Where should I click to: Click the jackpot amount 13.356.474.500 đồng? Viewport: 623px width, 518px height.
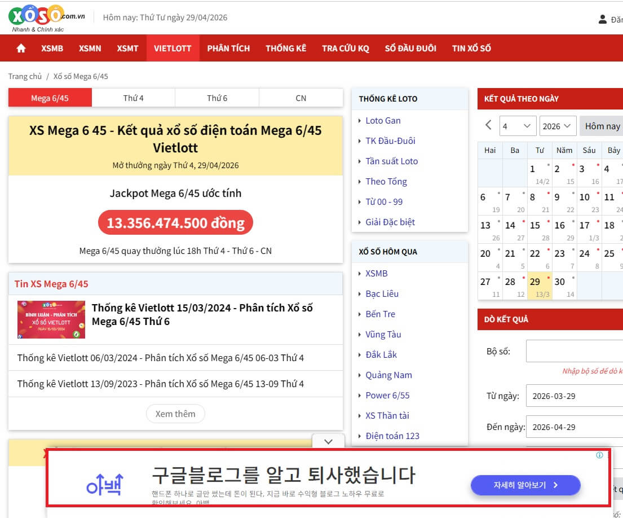(175, 223)
